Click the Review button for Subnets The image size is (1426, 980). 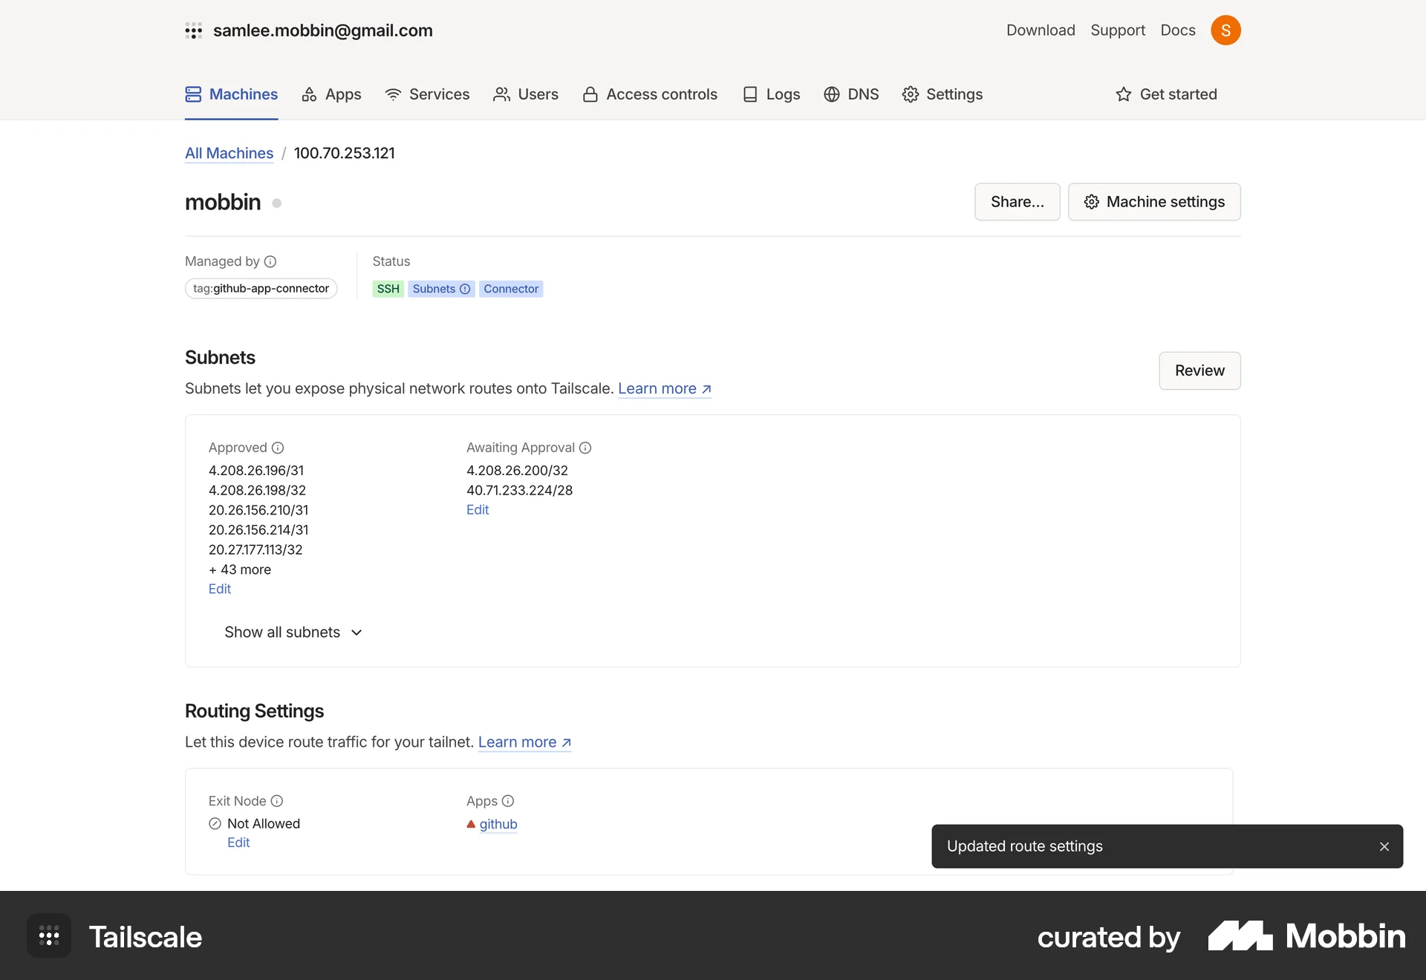point(1199,370)
